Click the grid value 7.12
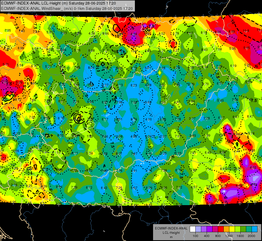262x241 pixels. (179, 187)
